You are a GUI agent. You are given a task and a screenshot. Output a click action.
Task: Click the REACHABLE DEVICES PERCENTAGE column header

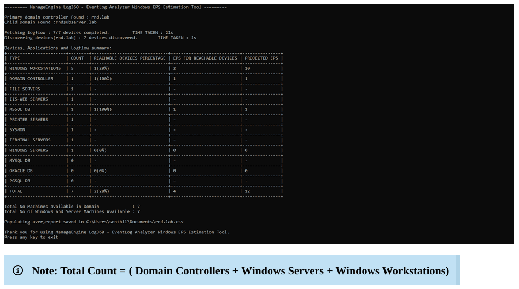(130, 58)
